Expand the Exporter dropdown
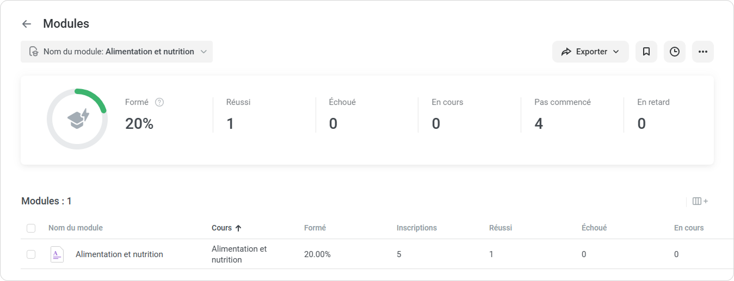Image resolution: width=734 pixels, height=281 pixels. click(x=590, y=52)
